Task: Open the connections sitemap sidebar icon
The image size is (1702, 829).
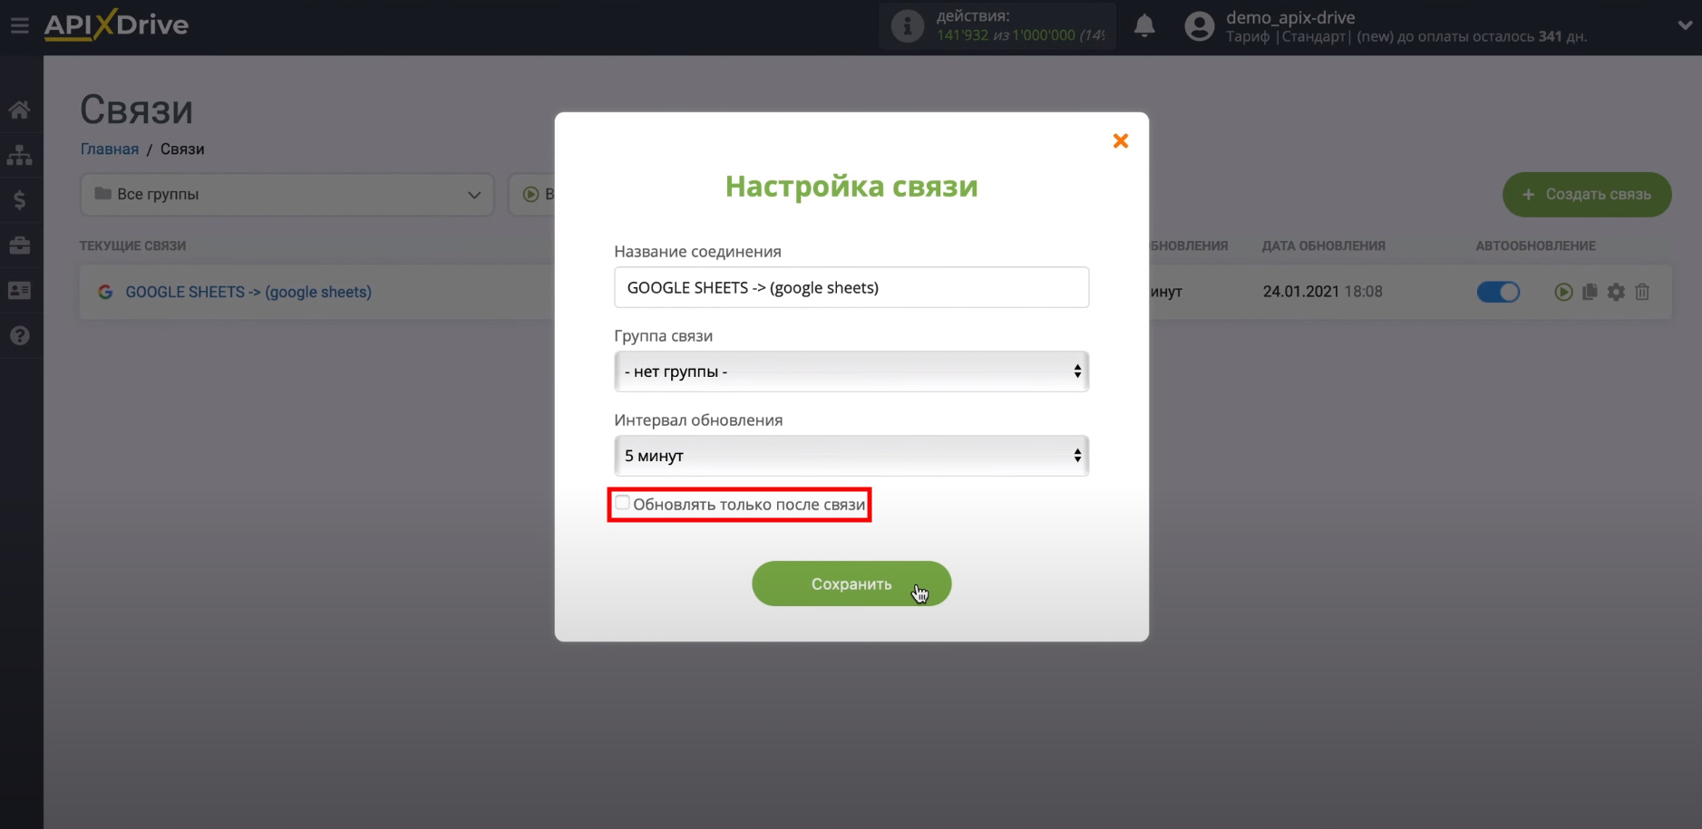Action: 20,156
